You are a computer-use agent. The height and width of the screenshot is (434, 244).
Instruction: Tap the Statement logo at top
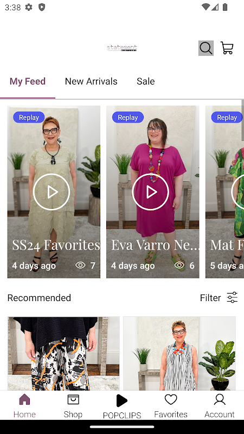click(x=122, y=48)
